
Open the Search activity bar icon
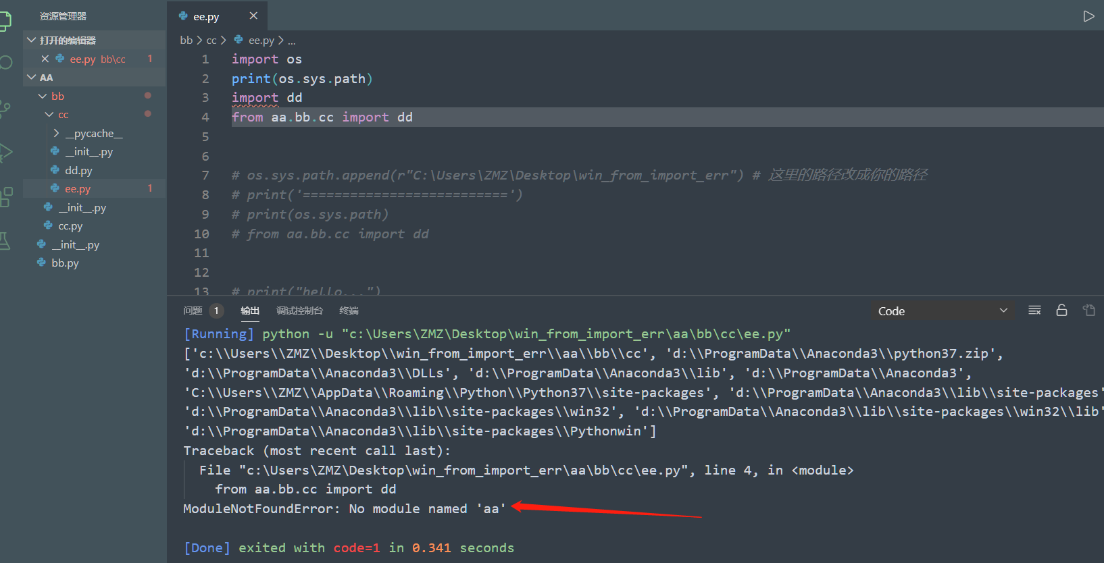tap(5, 63)
